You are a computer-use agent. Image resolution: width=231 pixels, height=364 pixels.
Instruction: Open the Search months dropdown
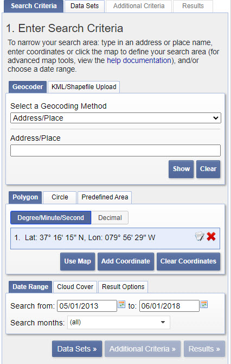[x=119, y=322]
